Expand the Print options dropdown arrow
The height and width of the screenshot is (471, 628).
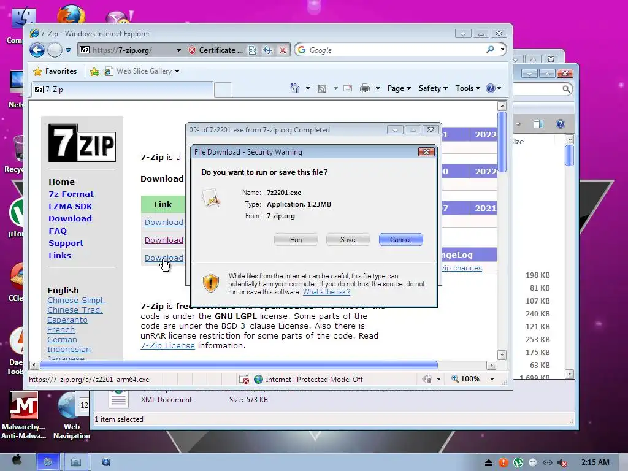pos(378,88)
